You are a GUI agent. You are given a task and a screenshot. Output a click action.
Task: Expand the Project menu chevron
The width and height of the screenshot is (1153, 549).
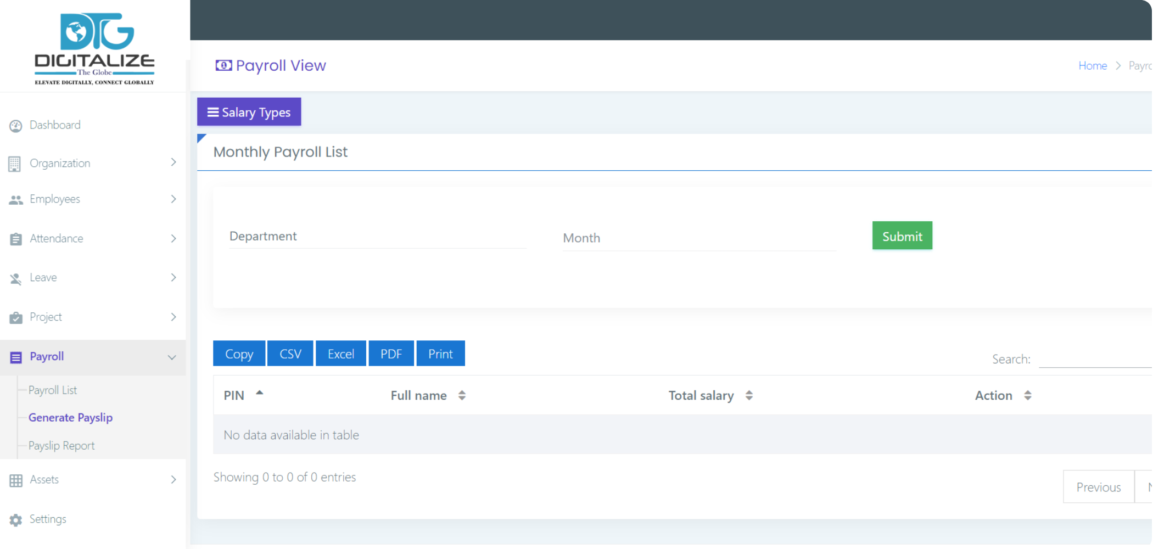click(173, 317)
